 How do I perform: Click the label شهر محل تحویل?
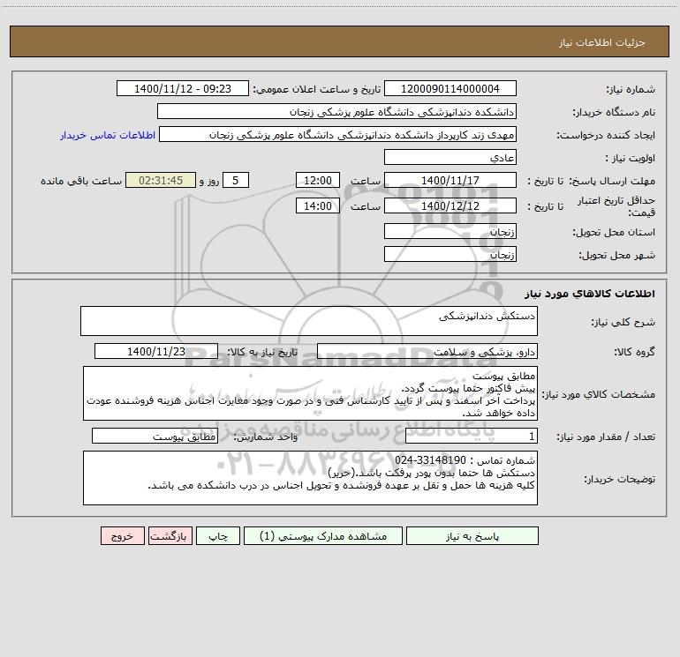(617, 255)
